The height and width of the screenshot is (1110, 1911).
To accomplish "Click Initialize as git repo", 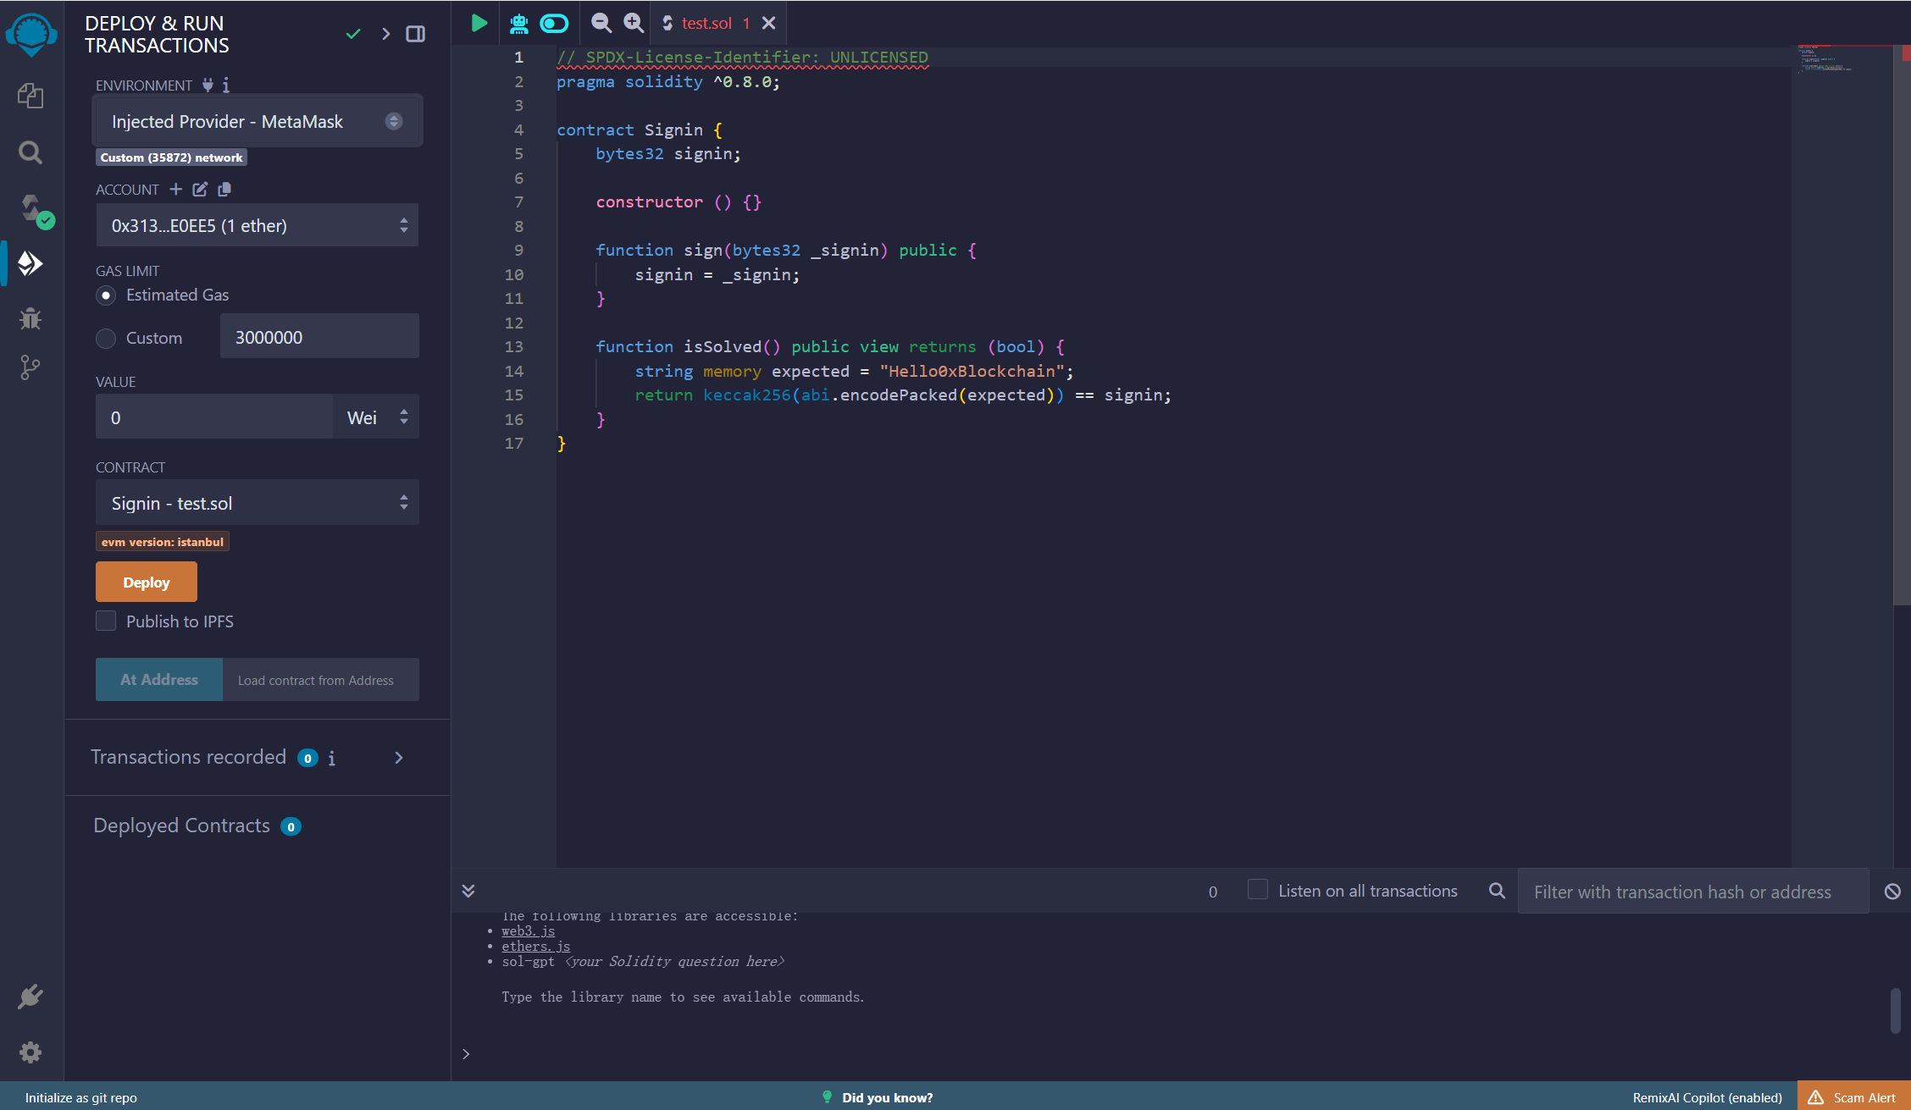I will click(81, 1097).
